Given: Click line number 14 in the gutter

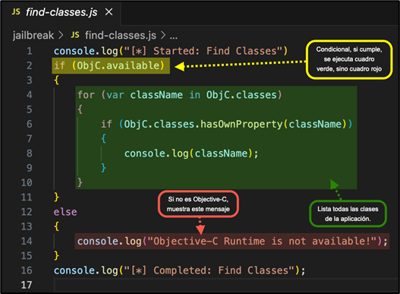Looking at the screenshot, I should coord(27,241).
